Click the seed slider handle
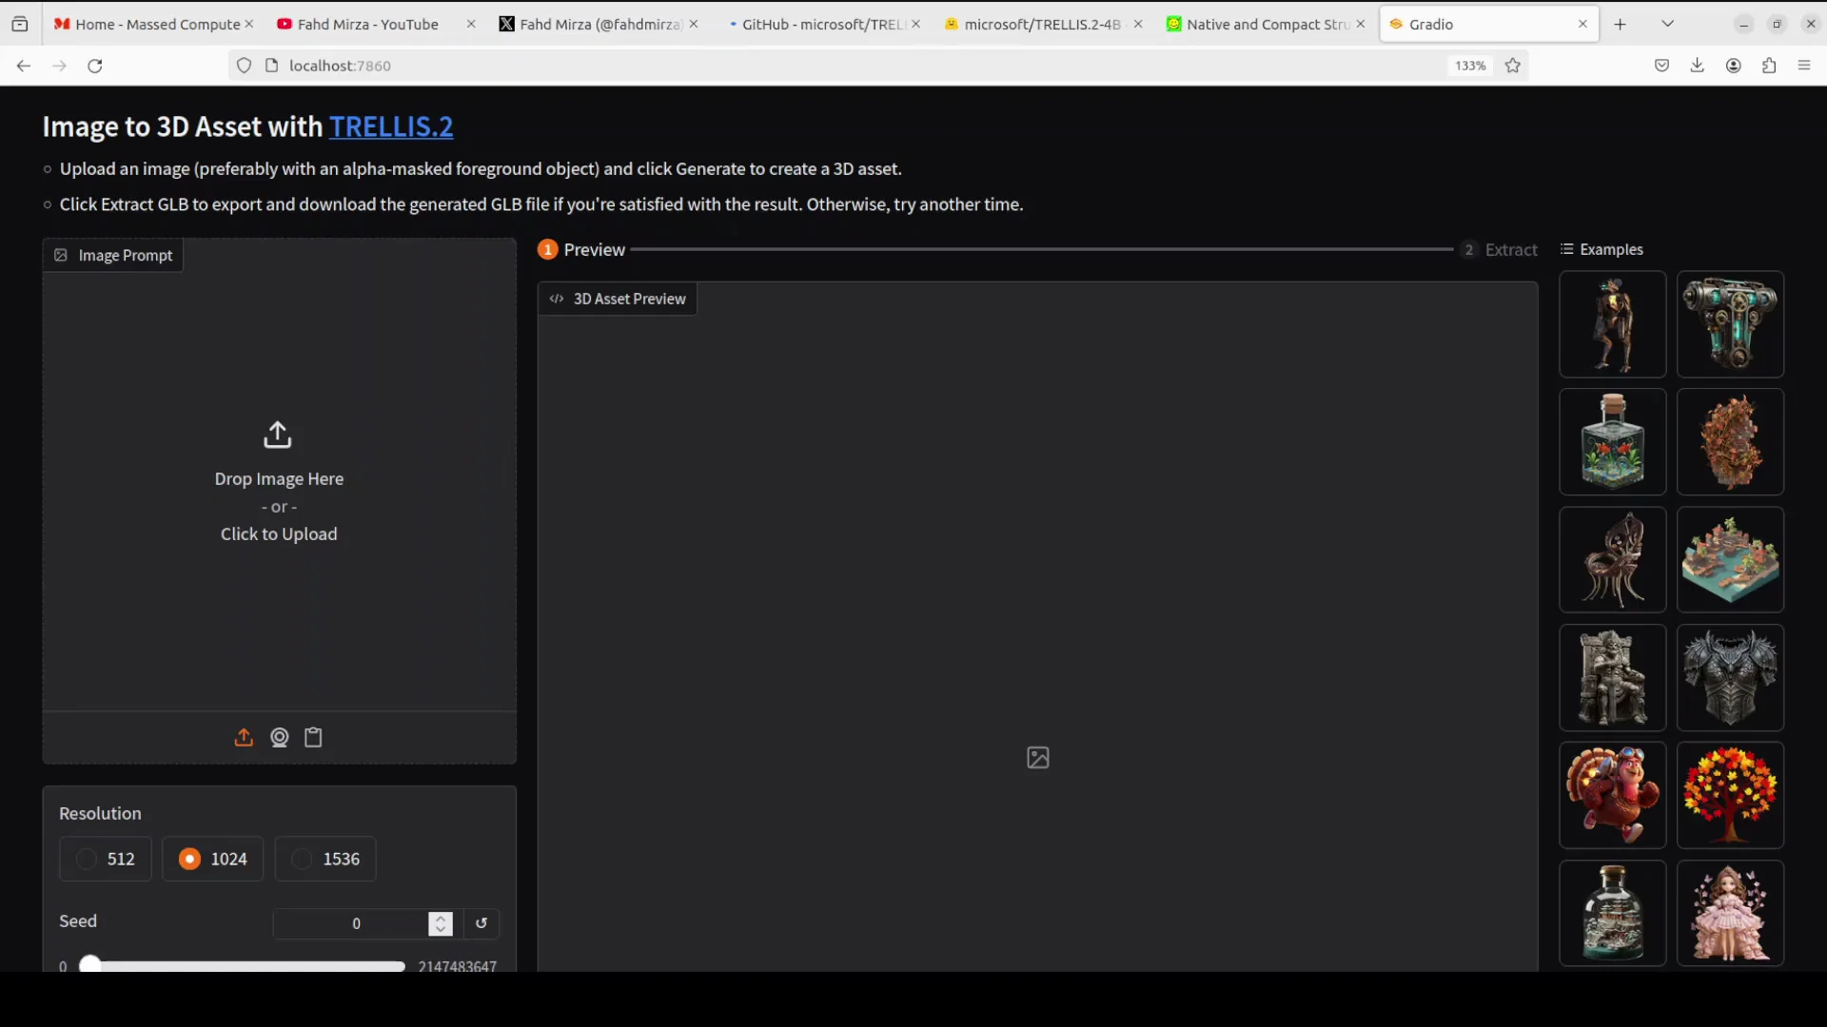 (x=90, y=965)
